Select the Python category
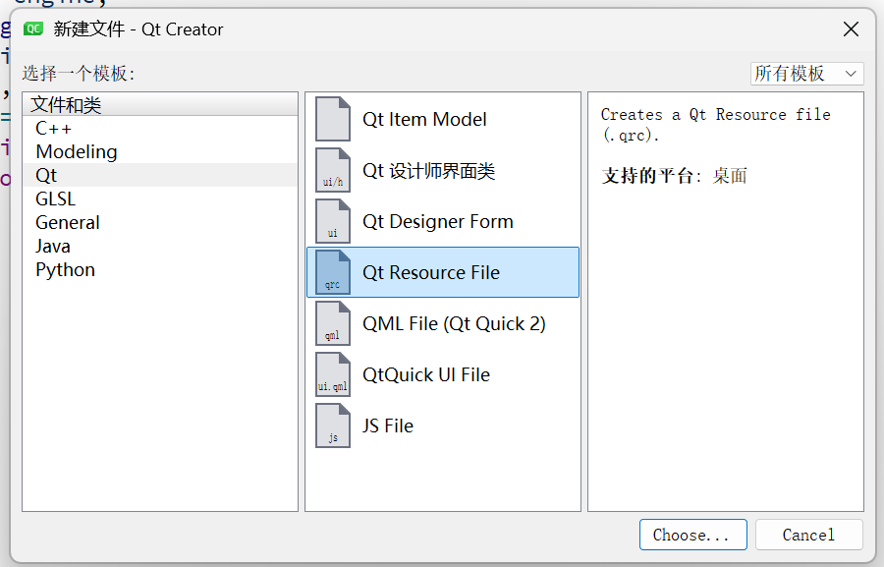 (x=160, y=269)
